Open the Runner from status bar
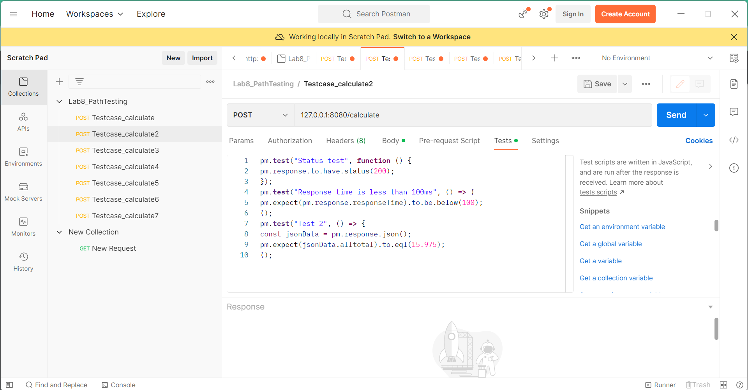 click(660, 385)
